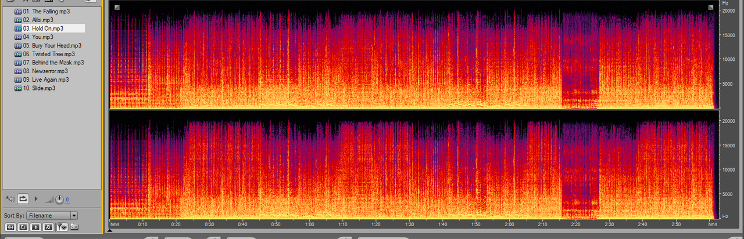Click the 1:30 mark on the time ruler
Screen dimensions: 744x239
click(x=409, y=224)
